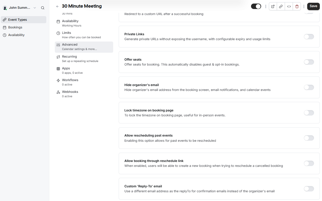Open the embed code icon
The height and width of the screenshot is (201, 322).
[289, 6]
